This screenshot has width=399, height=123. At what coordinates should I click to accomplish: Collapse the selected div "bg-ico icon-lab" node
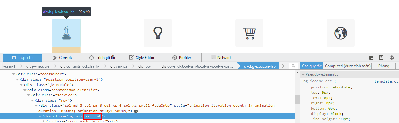tap(40, 116)
